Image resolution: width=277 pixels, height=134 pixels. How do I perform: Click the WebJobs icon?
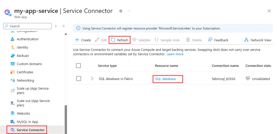[12, 114]
